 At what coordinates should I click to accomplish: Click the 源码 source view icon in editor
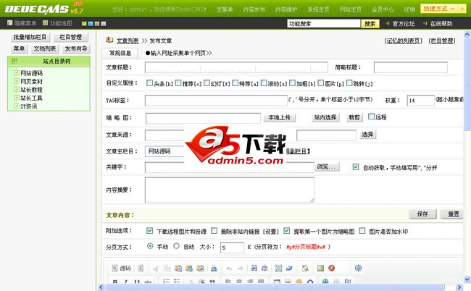114,269
